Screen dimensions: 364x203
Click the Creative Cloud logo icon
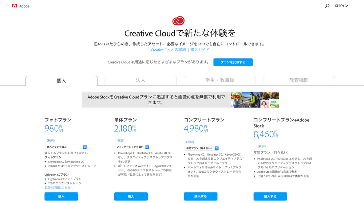(178, 21)
